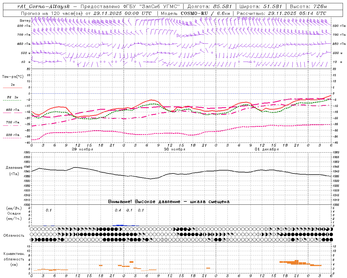Click the Тем-ра(°C) temperature panel label

click(x=13, y=77)
